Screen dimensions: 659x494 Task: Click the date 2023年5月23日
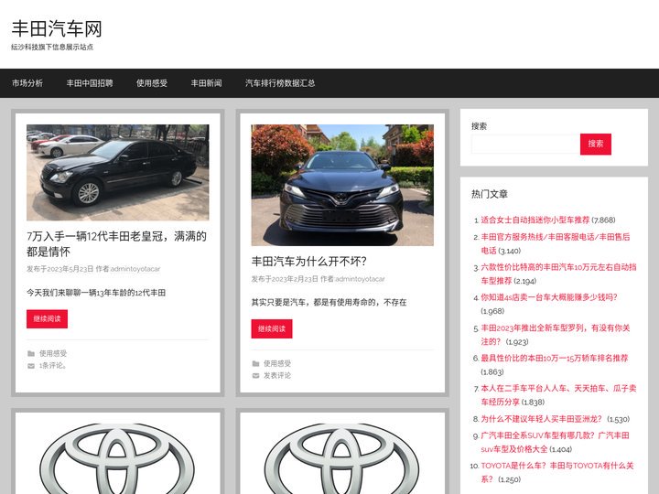pos(70,269)
